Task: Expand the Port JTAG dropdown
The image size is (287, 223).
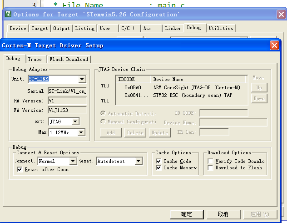Action: tap(75, 122)
